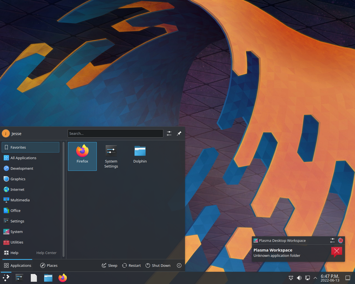Click the Show Desktop button on the panel
This screenshot has height=284, width=355.
(348, 278)
